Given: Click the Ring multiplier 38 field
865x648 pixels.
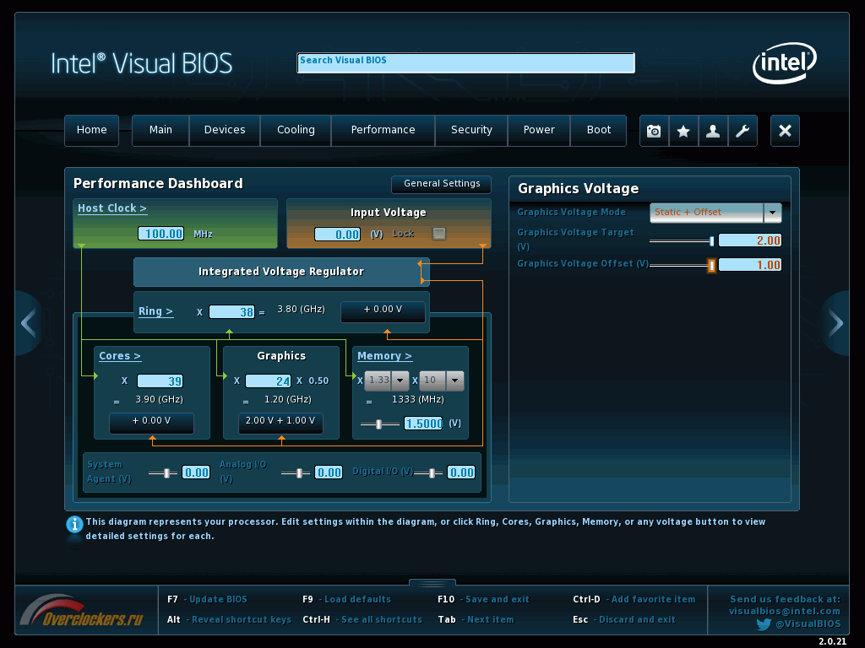Looking at the screenshot, I should click(x=231, y=312).
